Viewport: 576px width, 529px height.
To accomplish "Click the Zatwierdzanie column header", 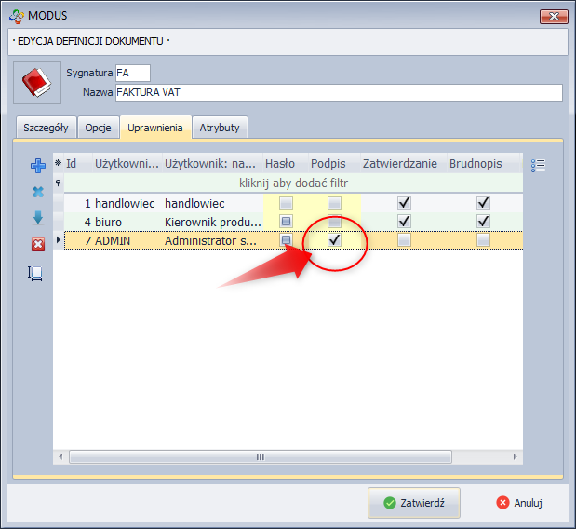I will coord(404,163).
